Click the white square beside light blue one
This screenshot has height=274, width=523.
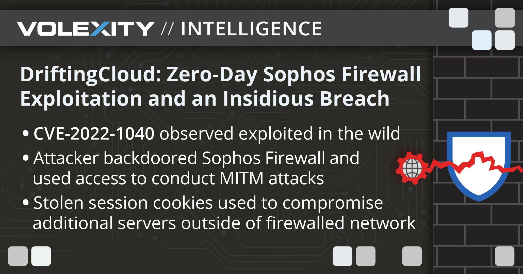[505, 40]
